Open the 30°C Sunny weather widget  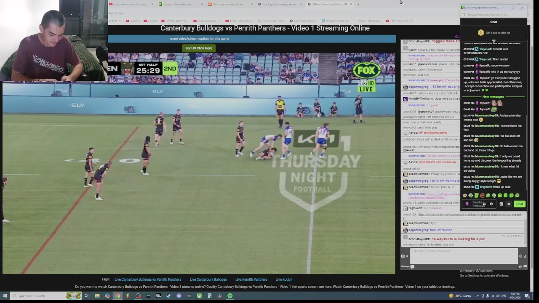point(460,296)
